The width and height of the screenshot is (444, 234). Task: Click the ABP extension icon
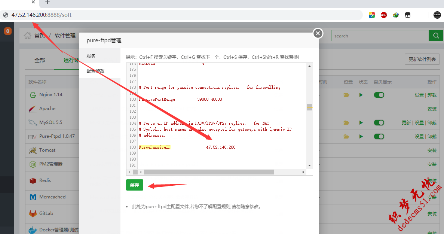[x=383, y=15]
